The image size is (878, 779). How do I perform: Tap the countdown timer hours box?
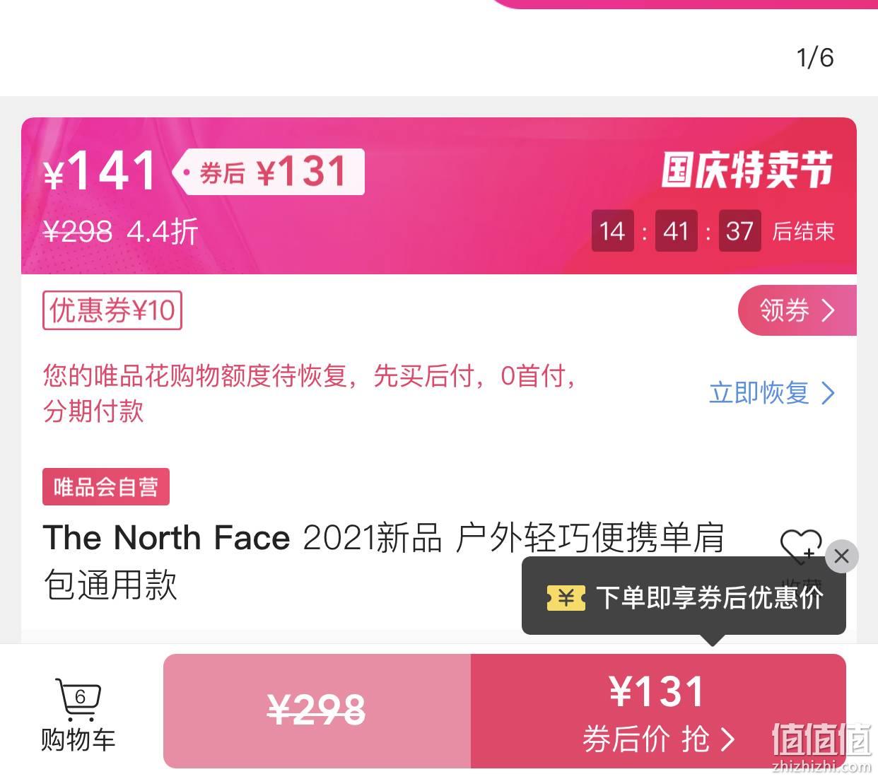click(612, 230)
